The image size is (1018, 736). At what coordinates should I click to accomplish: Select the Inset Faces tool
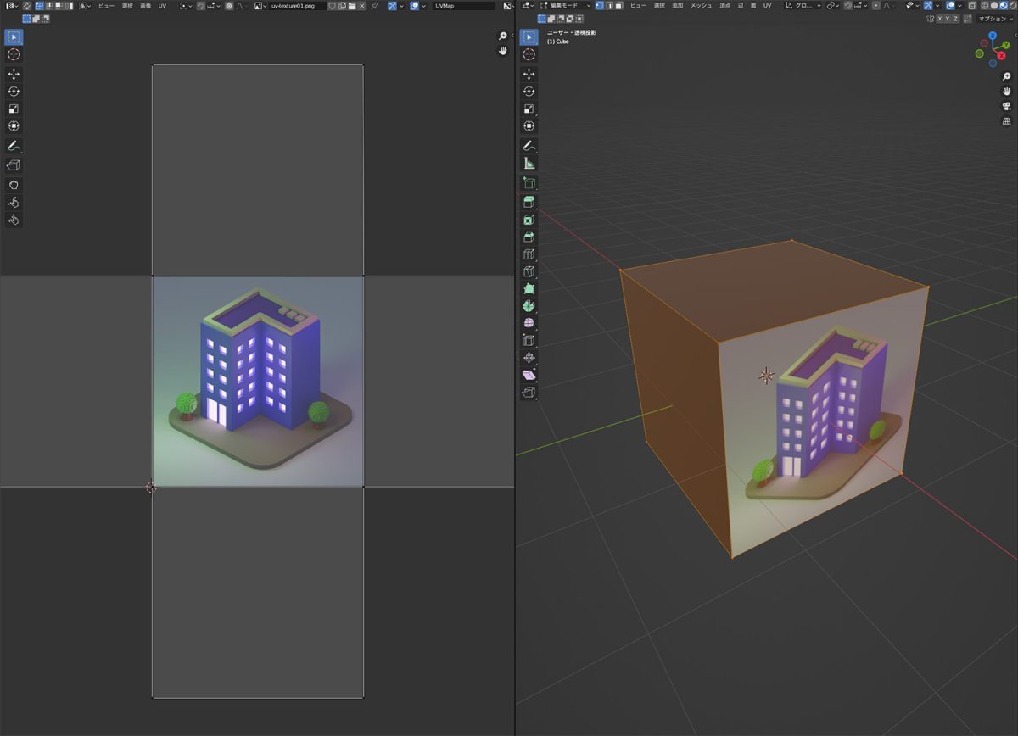point(529,219)
